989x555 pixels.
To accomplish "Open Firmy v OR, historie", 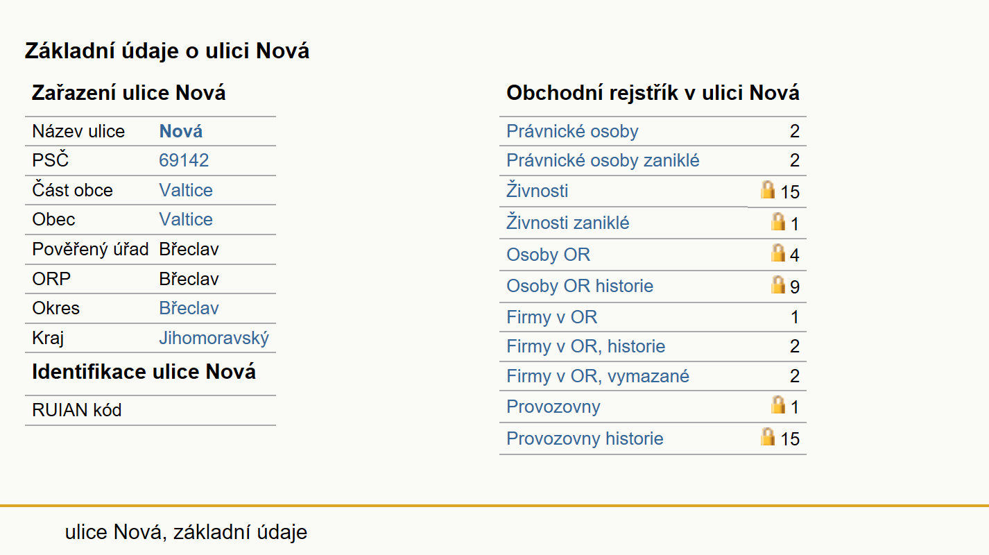I will [586, 346].
